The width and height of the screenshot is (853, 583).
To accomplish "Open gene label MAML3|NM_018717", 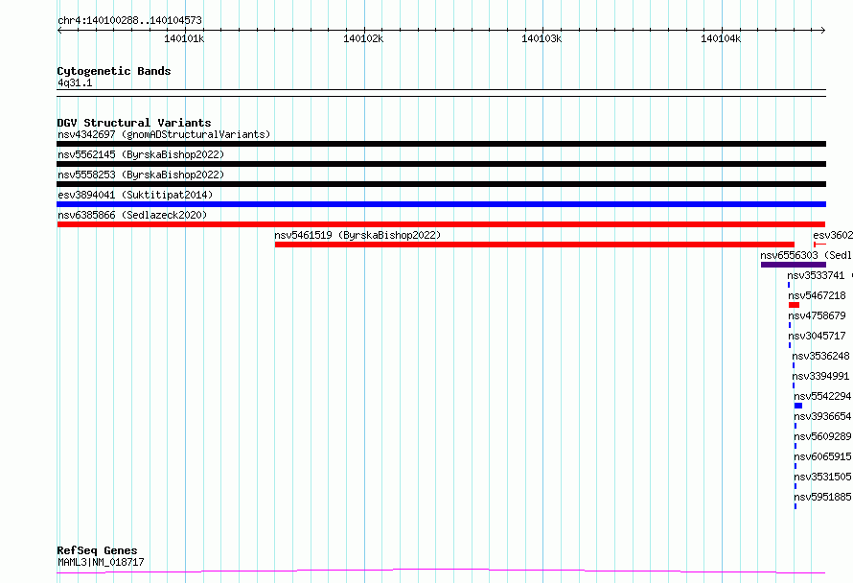I will point(101,562).
